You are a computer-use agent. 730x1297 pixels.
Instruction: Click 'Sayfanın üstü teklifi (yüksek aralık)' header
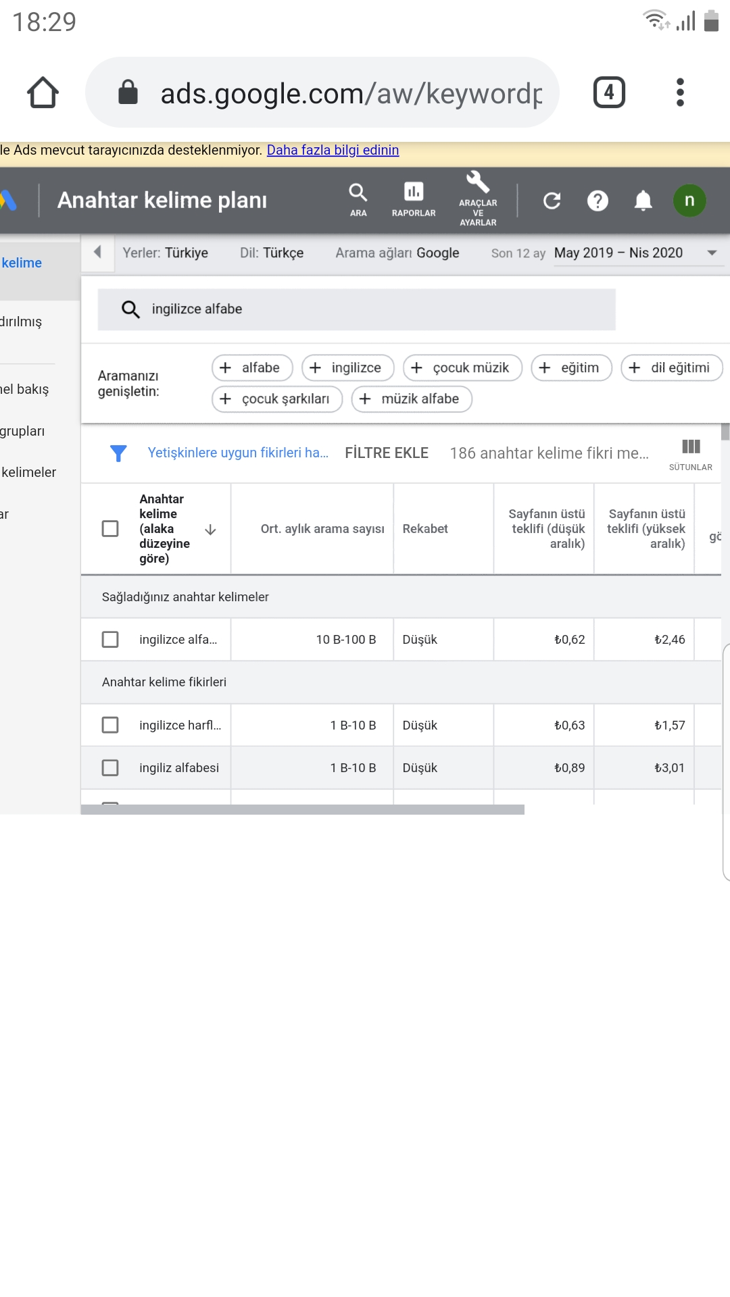646,529
